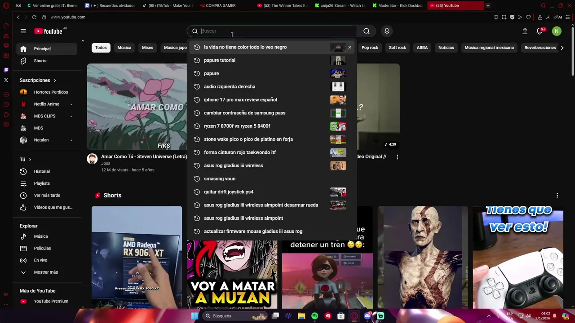Open the AMD Radeon RX 9060 XT short
Screen dimensions: 575x323
point(137,258)
